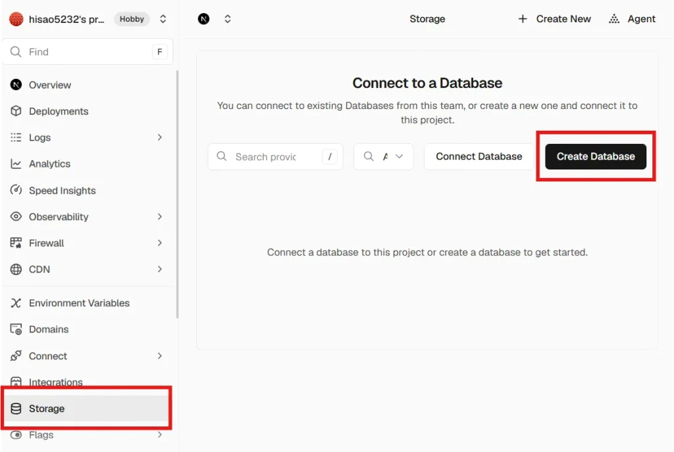Expand the Connect submenu arrow
Viewport: 674px width, 452px height.
click(160, 356)
